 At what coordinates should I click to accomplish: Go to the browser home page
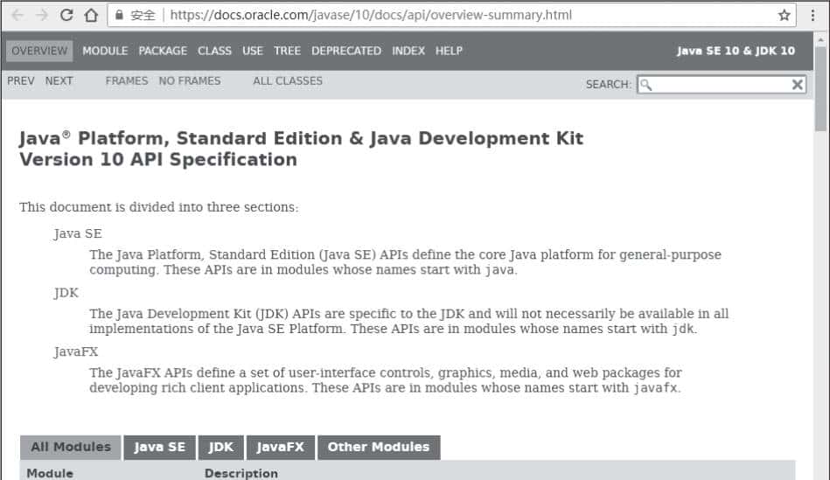click(91, 15)
